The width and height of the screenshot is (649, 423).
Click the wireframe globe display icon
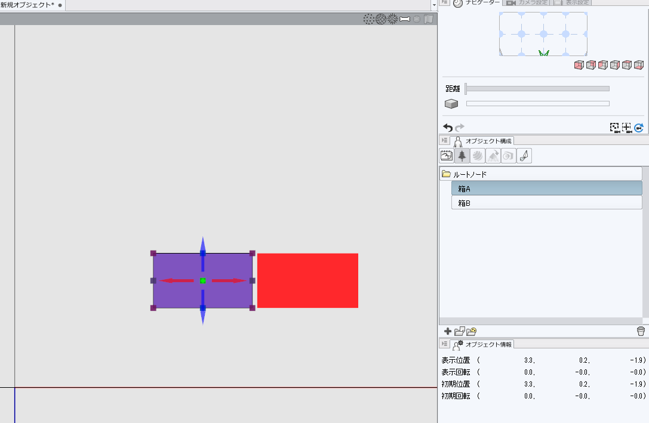tap(380, 19)
